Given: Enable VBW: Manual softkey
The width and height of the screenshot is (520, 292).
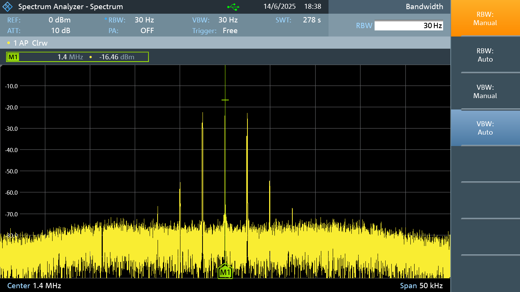Looking at the screenshot, I should 485,92.
